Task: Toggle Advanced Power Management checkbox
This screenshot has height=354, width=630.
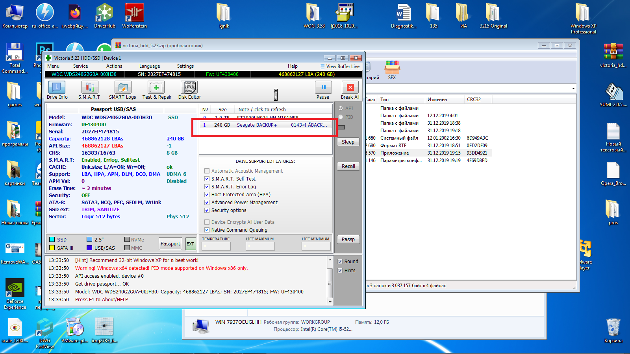Action: pos(207,203)
